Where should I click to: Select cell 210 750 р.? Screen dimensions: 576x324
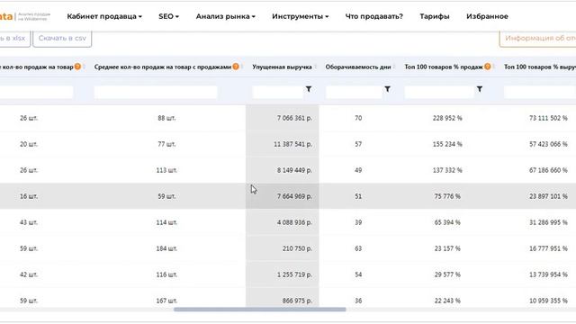pos(297,248)
